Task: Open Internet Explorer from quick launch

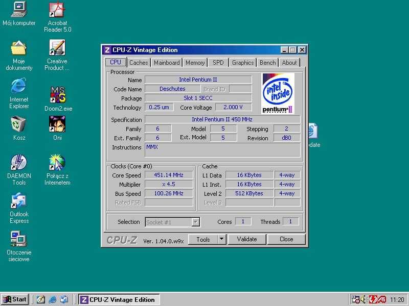Action: coord(53,299)
